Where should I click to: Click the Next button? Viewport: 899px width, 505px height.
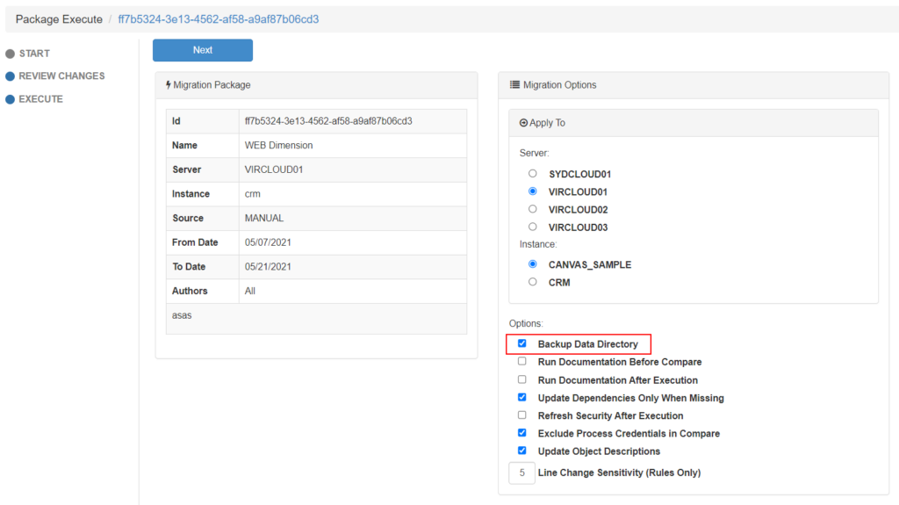tap(202, 50)
